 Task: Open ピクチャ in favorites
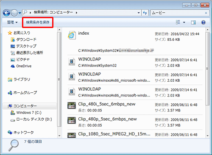click(x=23, y=59)
